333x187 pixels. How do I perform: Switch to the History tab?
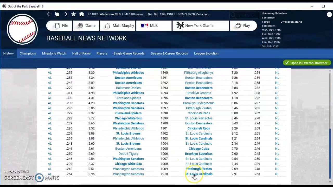[8, 53]
